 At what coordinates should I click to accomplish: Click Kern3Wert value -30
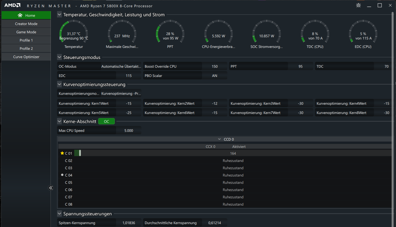pos(301,103)
